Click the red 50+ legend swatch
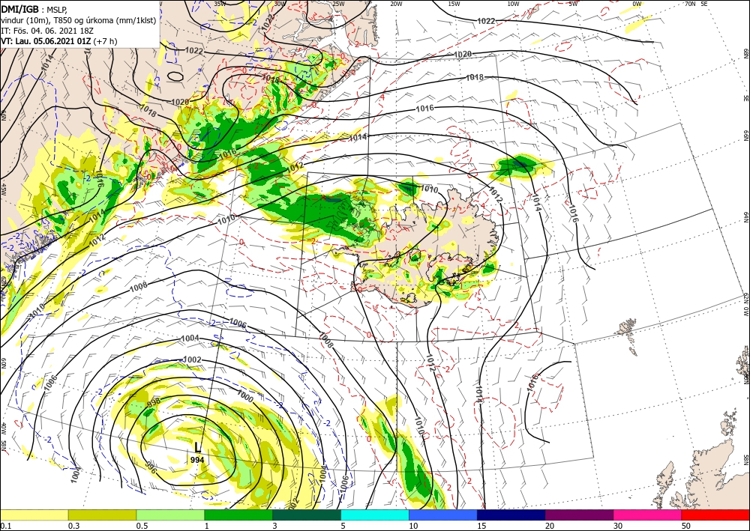The height and width of the screenshot is (531, 750). click(x=715, y=515)
